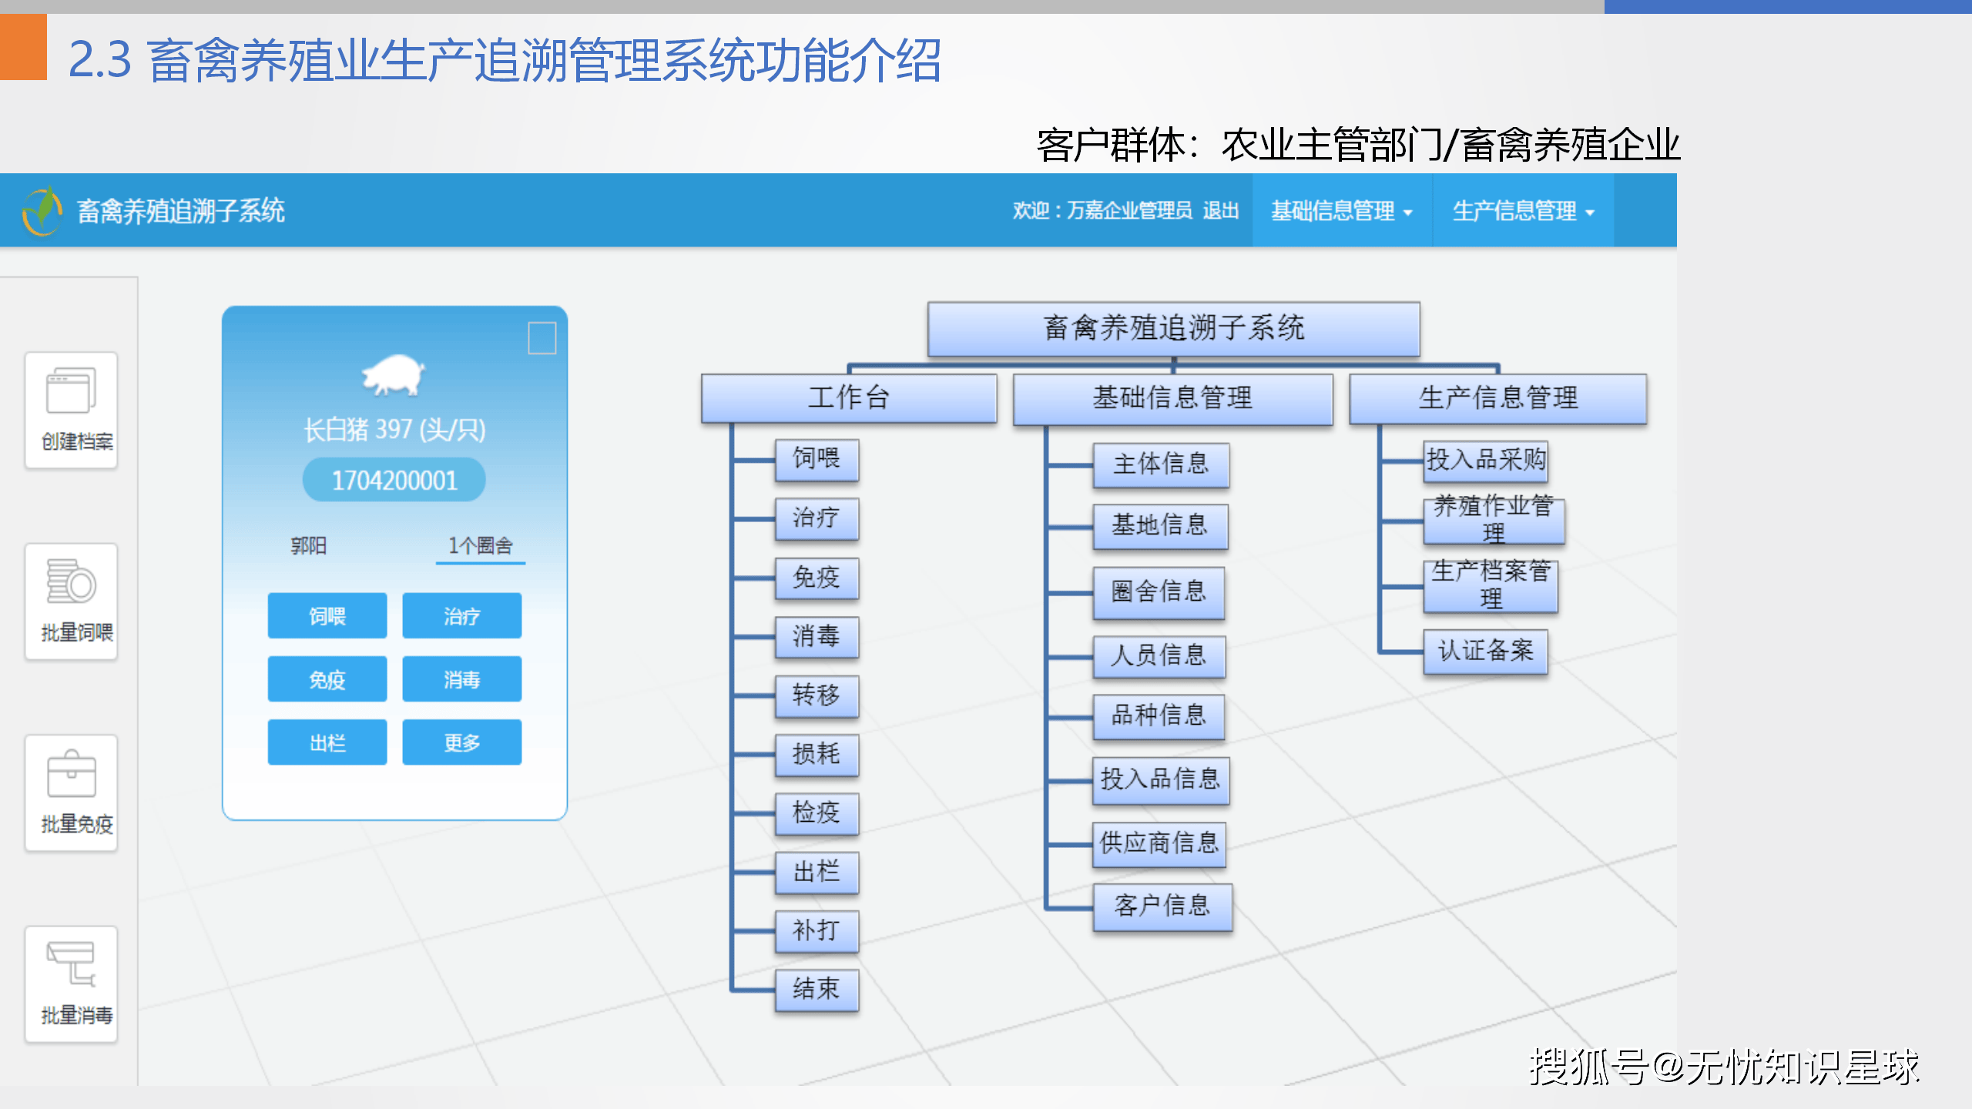Click the 畜禽养殖追溯子系统 header title
Viewport: 1972px width, 1109px height.
(x=180, y=210)
